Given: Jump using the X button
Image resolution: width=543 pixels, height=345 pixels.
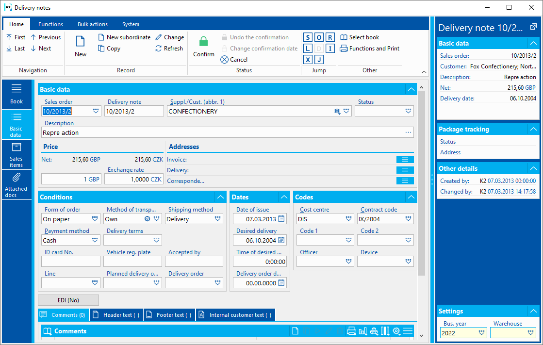Looking at the screenshot, I should click(308, 60).
